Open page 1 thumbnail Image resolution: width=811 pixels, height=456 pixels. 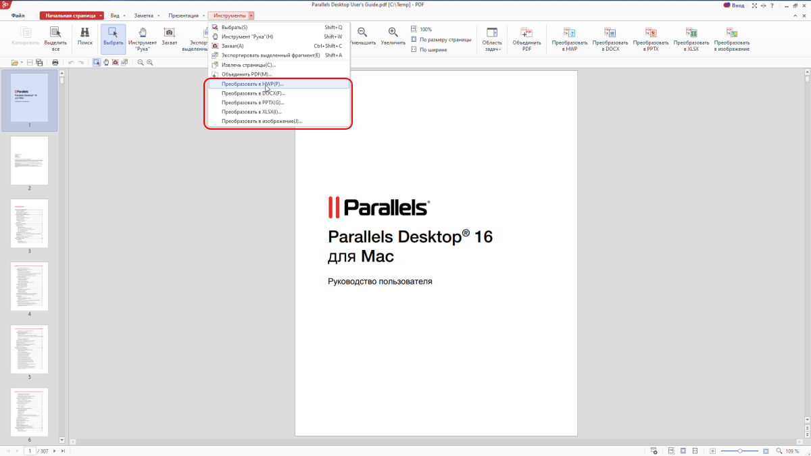29,98
